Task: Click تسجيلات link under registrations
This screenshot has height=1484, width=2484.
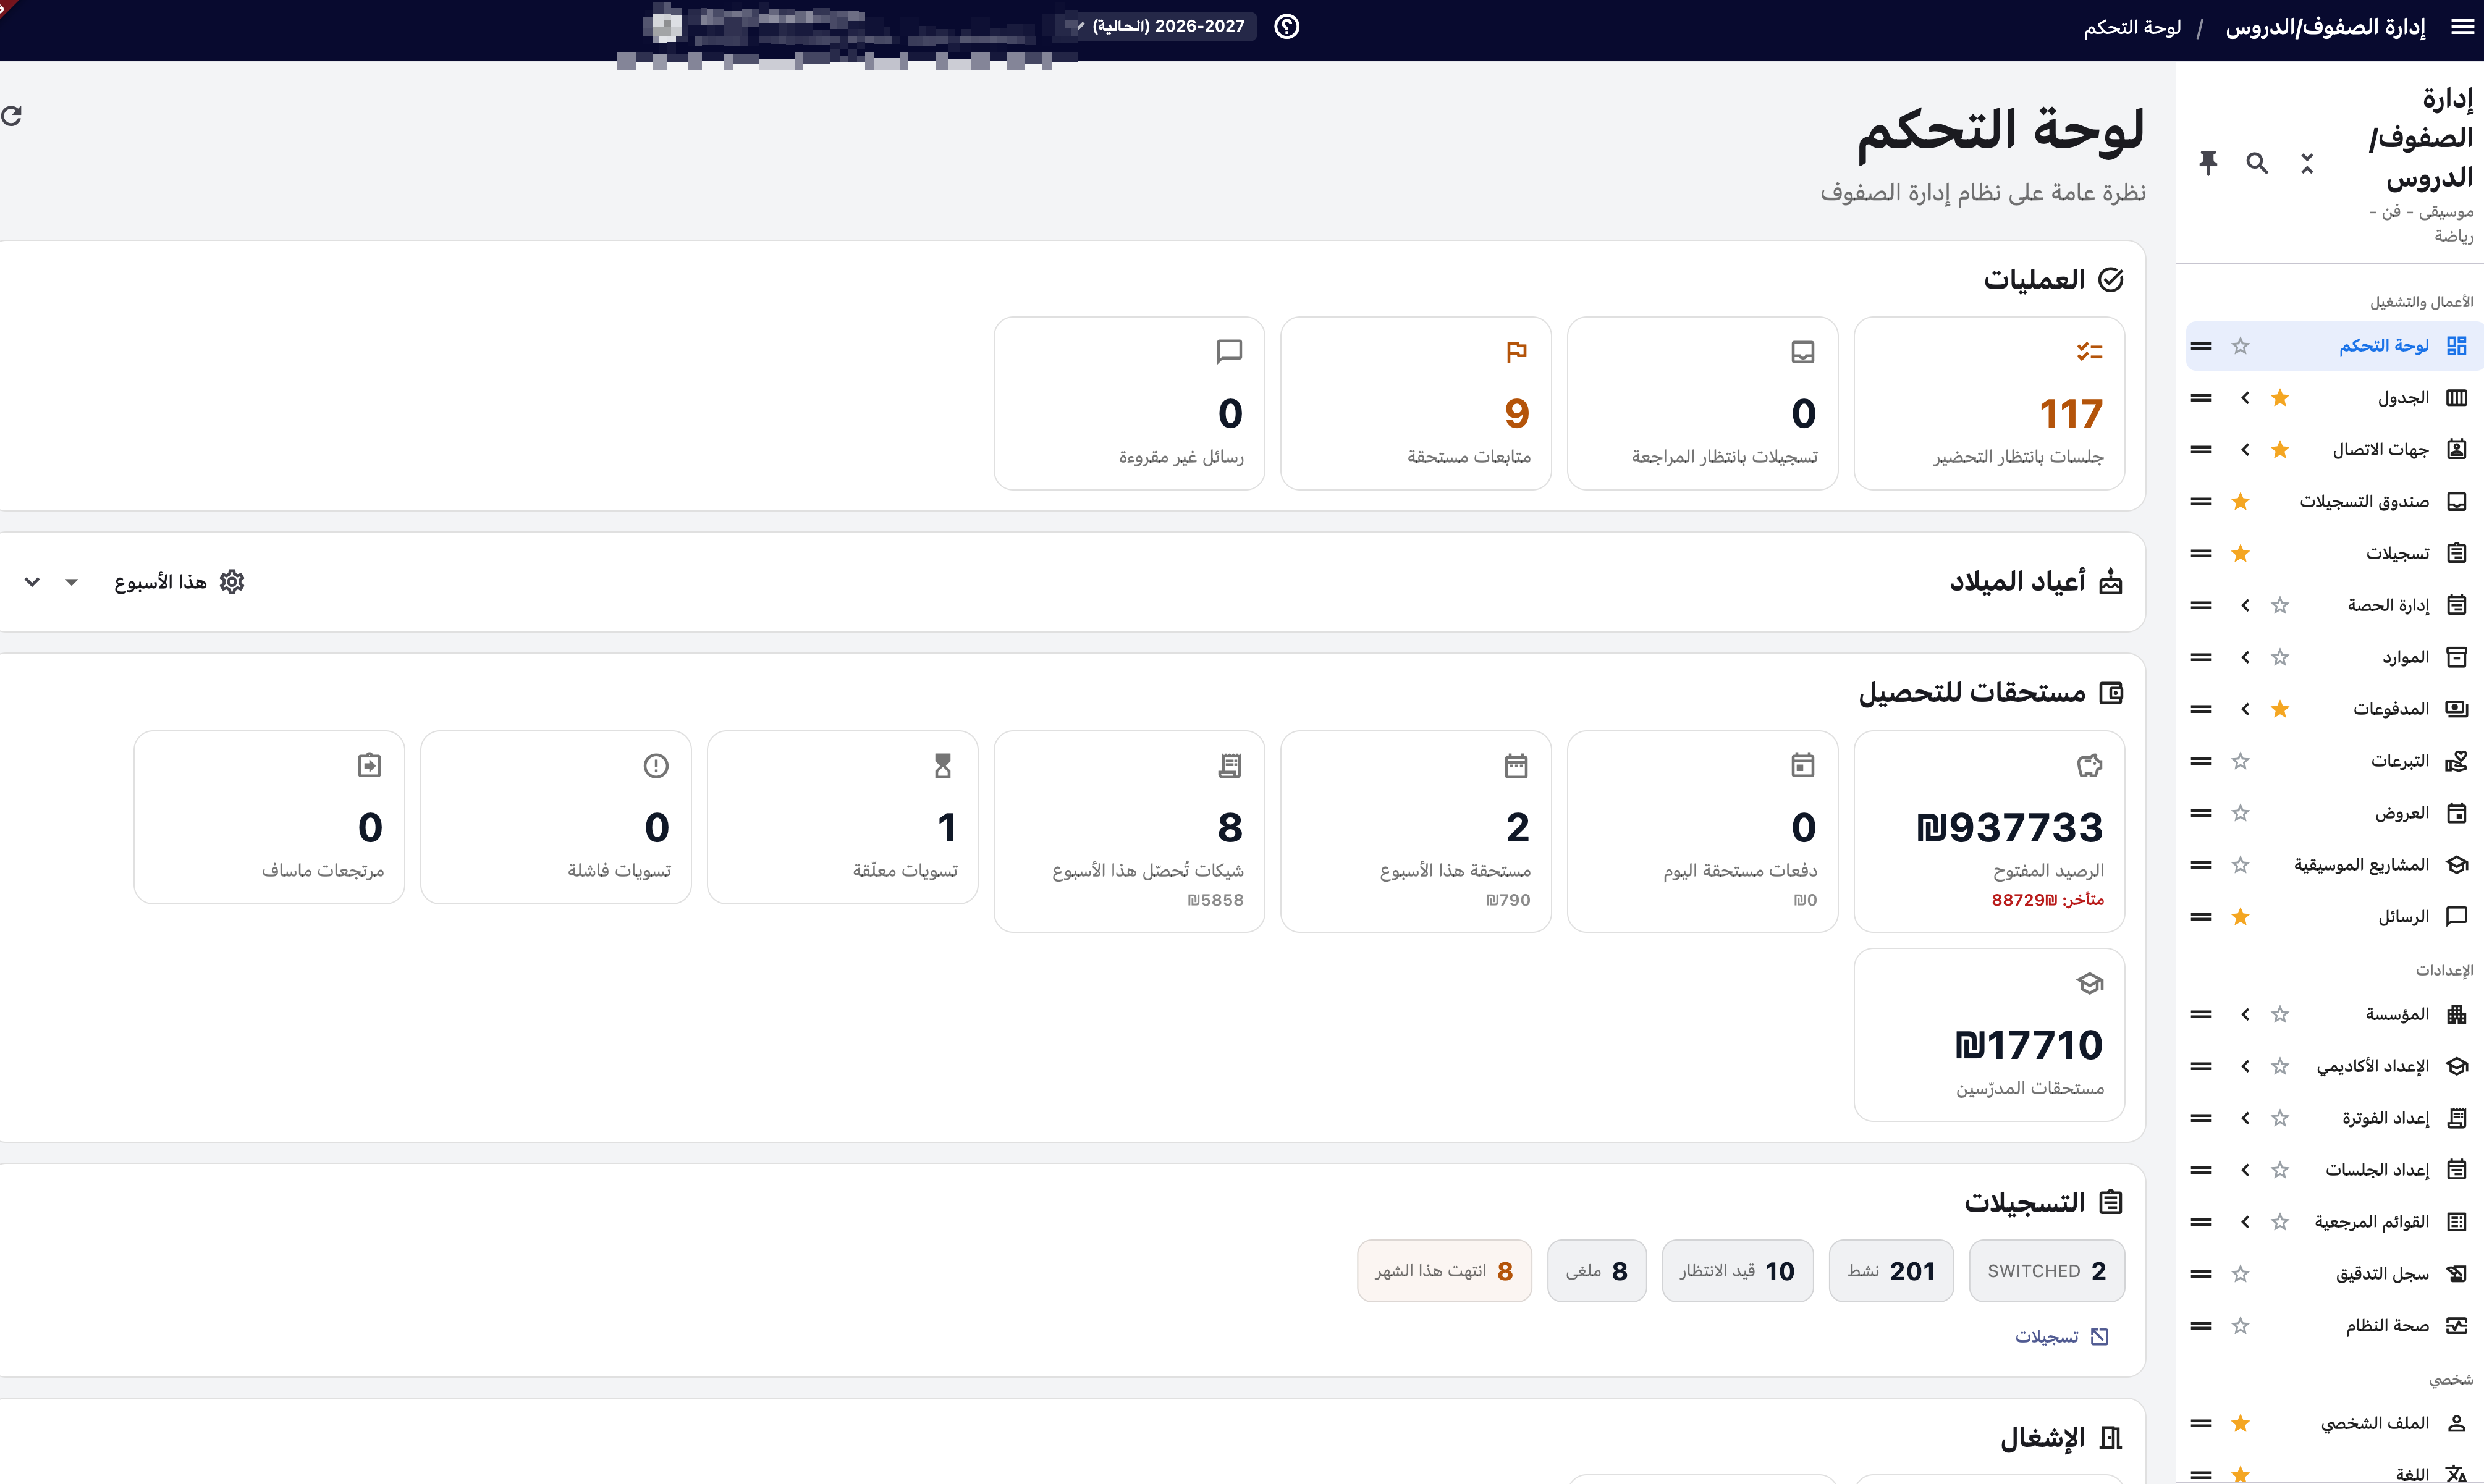Action: pos(2062,1337)
